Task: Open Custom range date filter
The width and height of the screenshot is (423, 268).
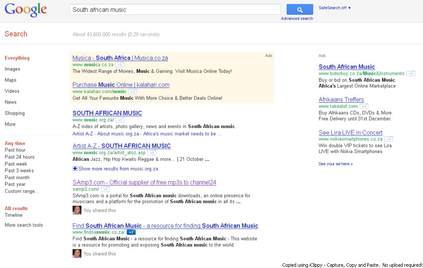Action: click(22, 191)
